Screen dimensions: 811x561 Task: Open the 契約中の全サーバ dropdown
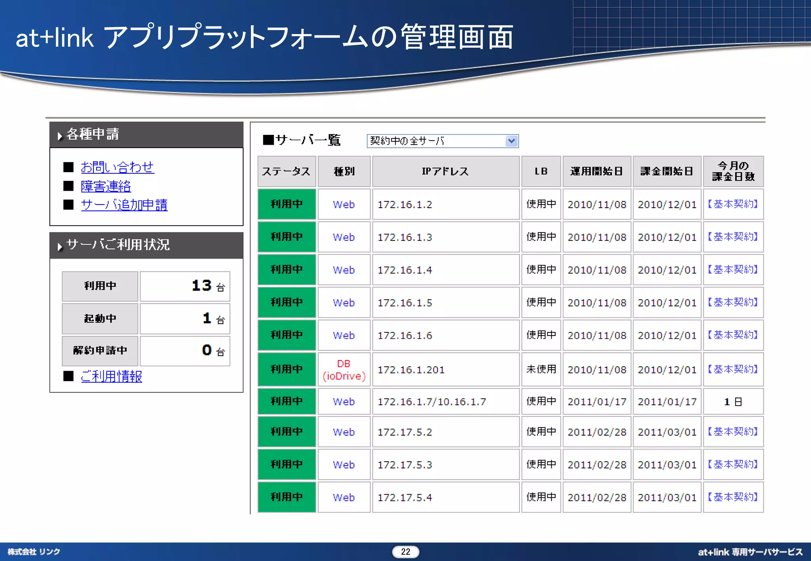click(442, 141)
